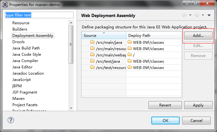Click the help question mark icon

pyautogui.click(x=11, y=120)
